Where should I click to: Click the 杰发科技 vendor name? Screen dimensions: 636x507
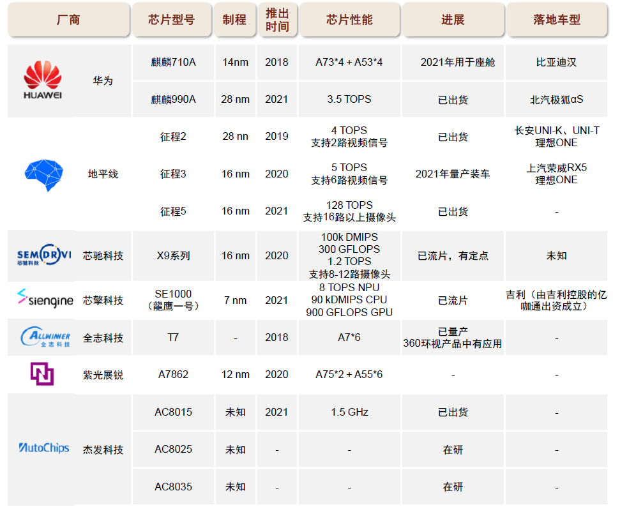click(103, 450)
